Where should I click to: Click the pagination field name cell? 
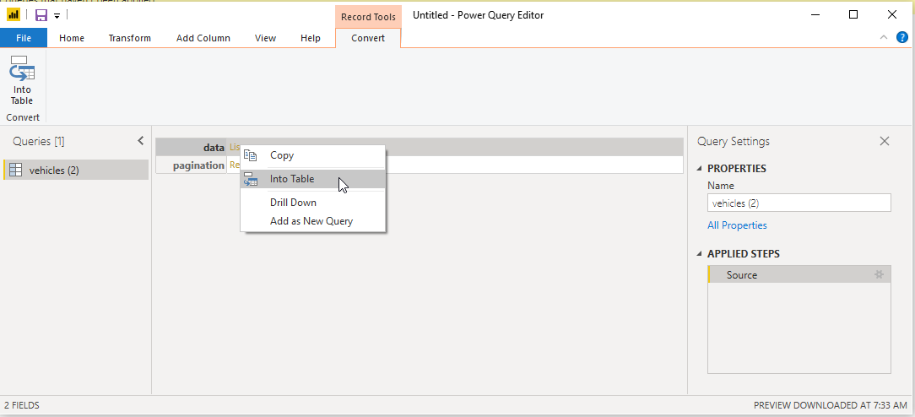[192, 165]
